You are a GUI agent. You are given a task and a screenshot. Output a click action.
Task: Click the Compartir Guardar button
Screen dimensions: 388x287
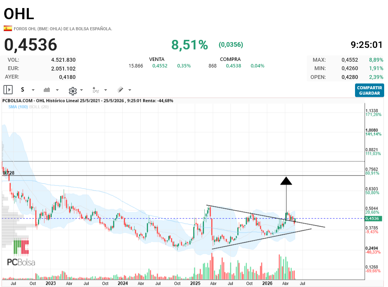pos(370,90)
